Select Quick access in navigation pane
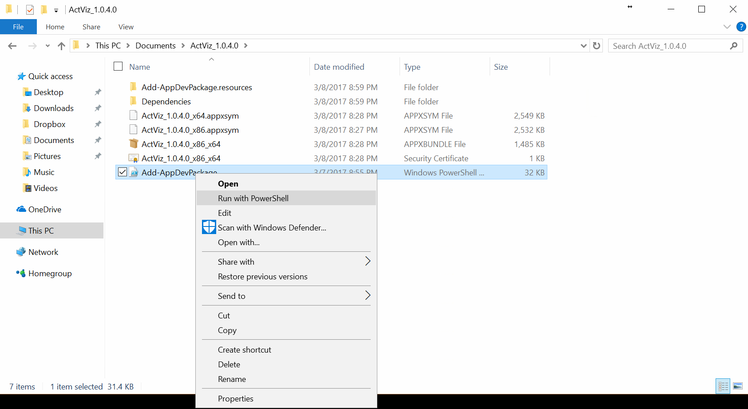The width and height of the screenshot is (748, 409). [x=50, y=76]
